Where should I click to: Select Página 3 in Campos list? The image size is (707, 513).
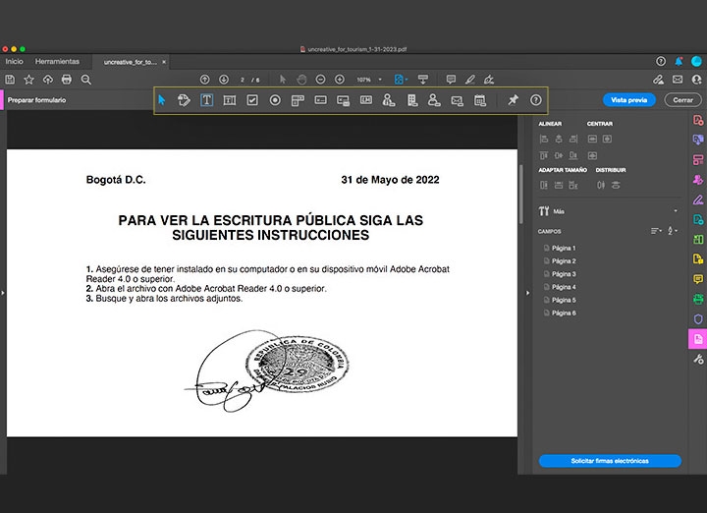tap(564, 274)
